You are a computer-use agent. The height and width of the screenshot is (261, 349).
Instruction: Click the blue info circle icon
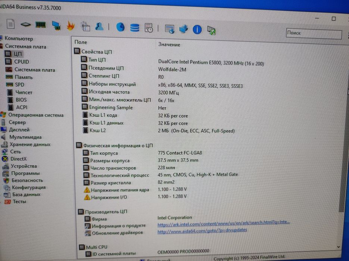click(x=197, y=29)
